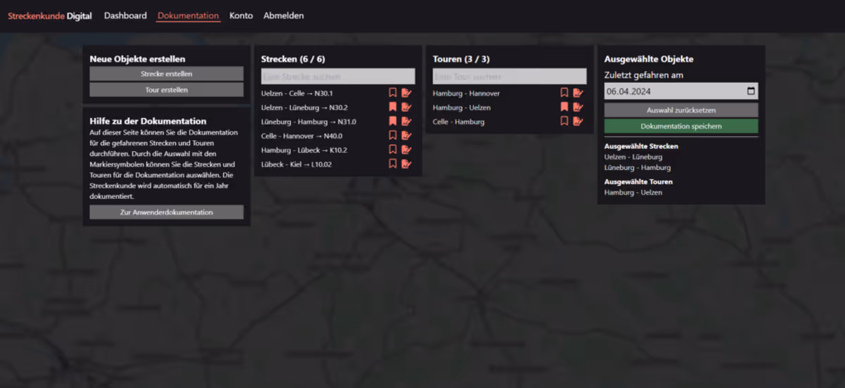
Task: Open the date picker calendar icon
Action: point(751,91)
